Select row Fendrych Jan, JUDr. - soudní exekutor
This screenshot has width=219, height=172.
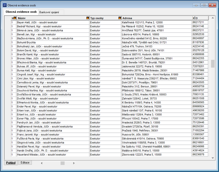click(x=110, y=123)
